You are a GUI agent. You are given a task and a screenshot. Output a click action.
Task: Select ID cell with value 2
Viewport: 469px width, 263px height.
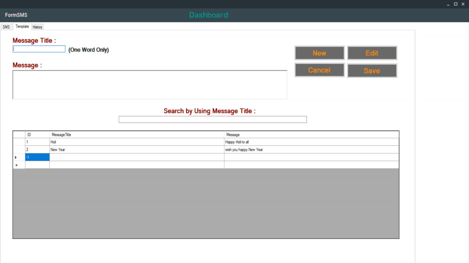37,150
